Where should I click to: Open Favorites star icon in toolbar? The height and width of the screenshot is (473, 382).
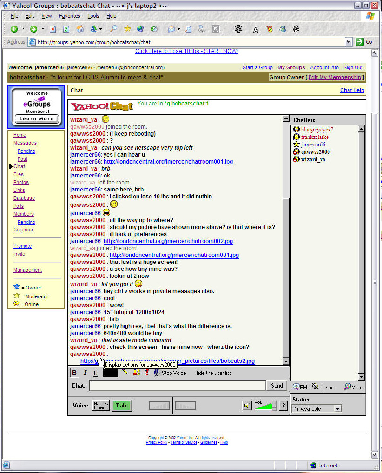(x=127, y=29)
